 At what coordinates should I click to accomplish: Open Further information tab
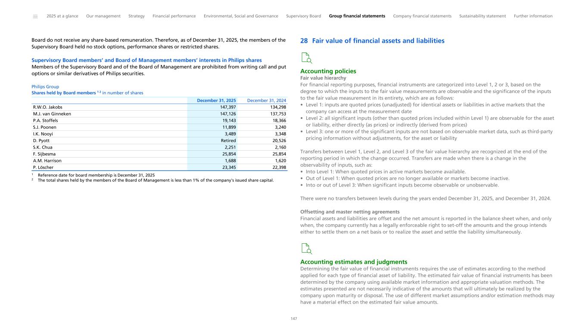533,16
